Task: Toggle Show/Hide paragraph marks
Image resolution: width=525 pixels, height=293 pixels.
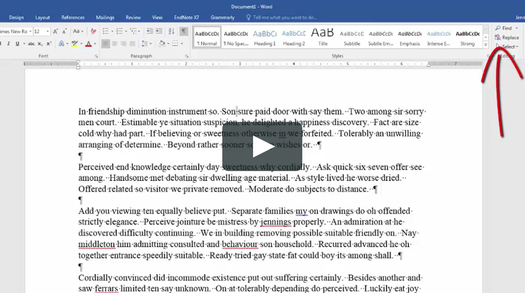Action: click(184, 32)
